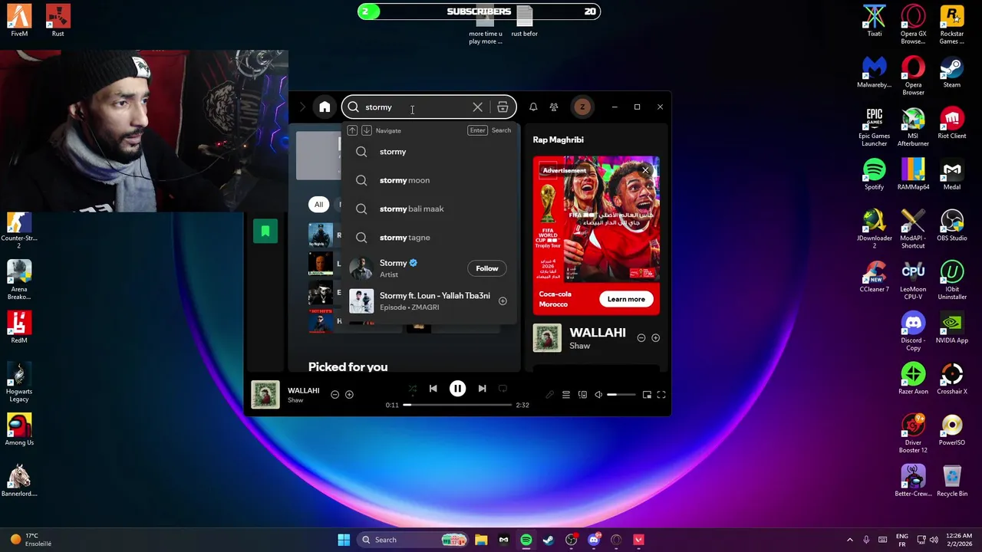Hide WALLAHI using the right panel minus icon
Screen dimensions: 982x552
641,338
